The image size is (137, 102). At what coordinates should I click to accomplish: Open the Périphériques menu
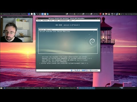pyautogui.click(x=63, y=20)
